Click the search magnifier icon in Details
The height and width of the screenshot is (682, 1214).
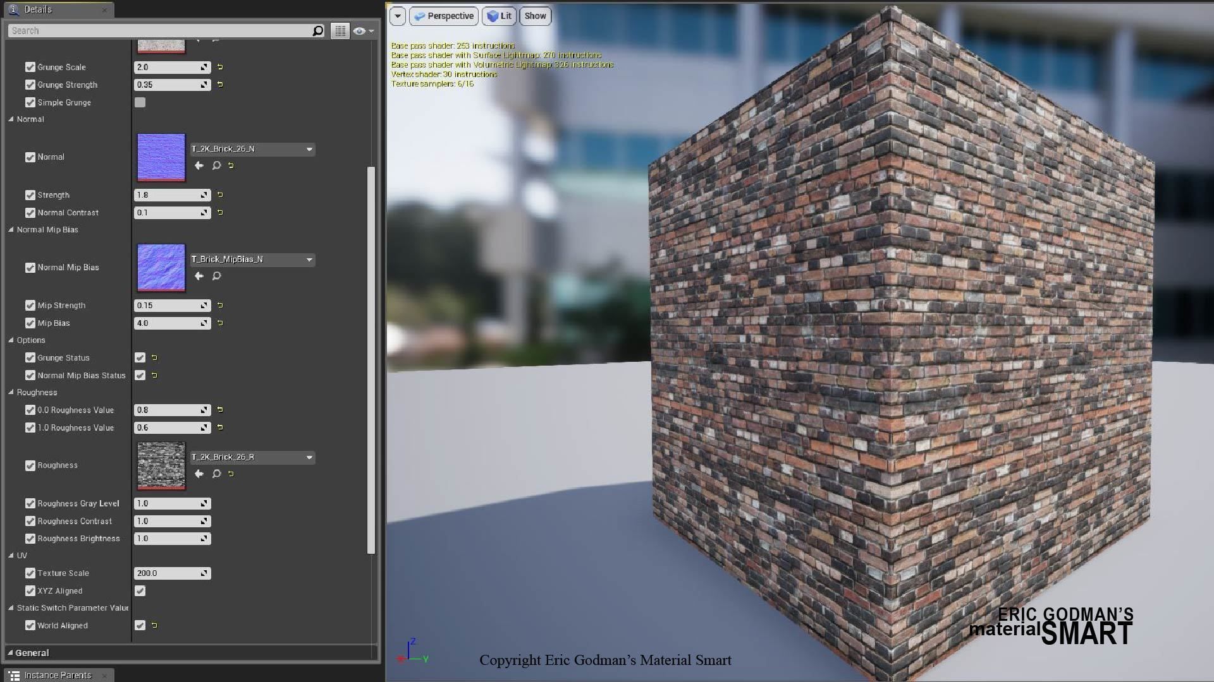tap(317, 30)
